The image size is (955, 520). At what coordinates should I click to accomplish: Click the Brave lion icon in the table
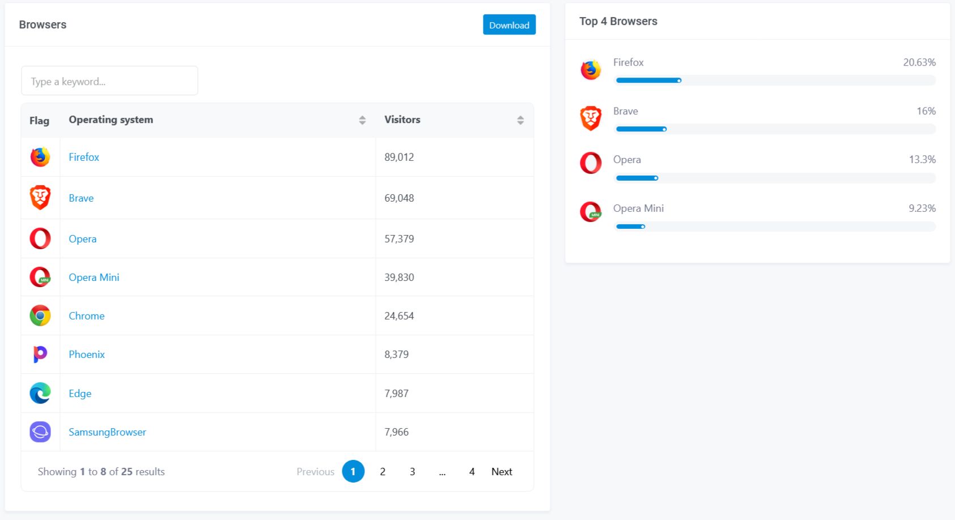click(40, 198)
